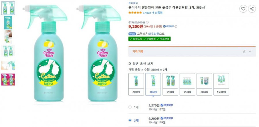Click the 와우회원 membership link
Screen dimensions: 259x127
154,34
